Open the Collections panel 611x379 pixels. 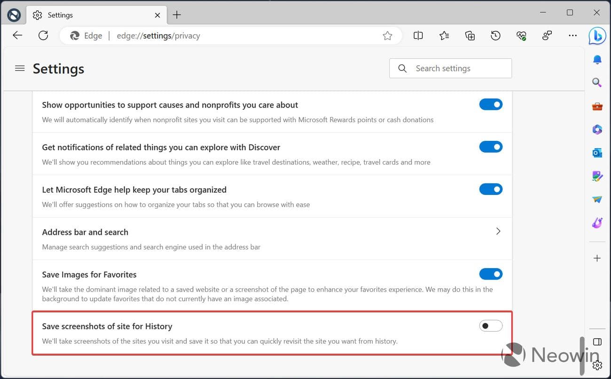470,35
